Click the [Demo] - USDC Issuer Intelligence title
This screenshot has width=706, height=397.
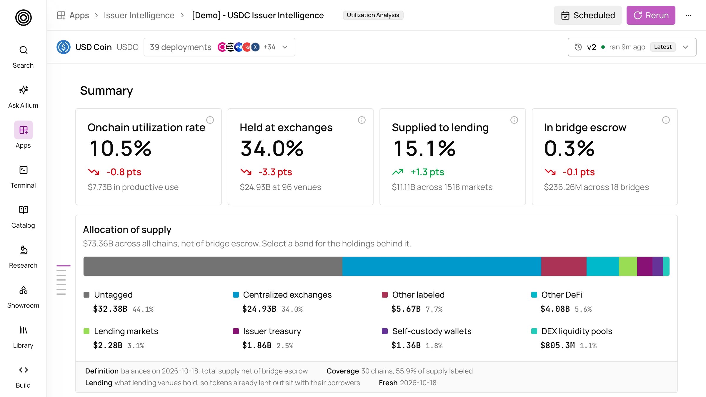click(x=258, y=15)
